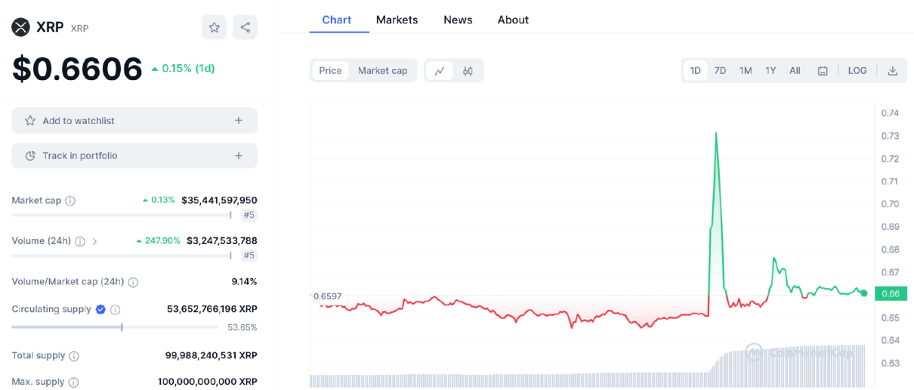Click the 9.14% volume/market cap value
Screen dimensions: 914x390
pyautogui.click(x=244, y=281)
